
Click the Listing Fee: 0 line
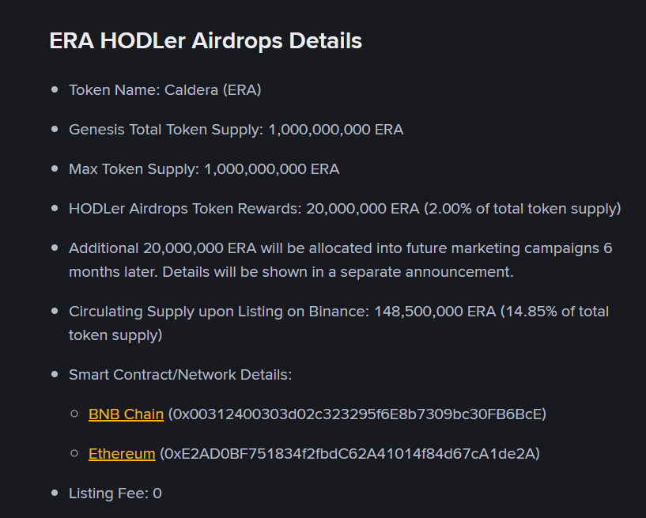pos(115,493)
